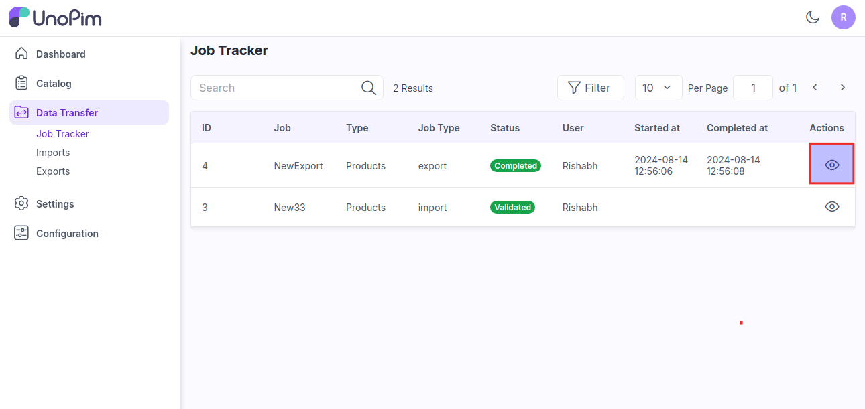
Task: Open the Dashboard menu item
Action: point(60,54)
